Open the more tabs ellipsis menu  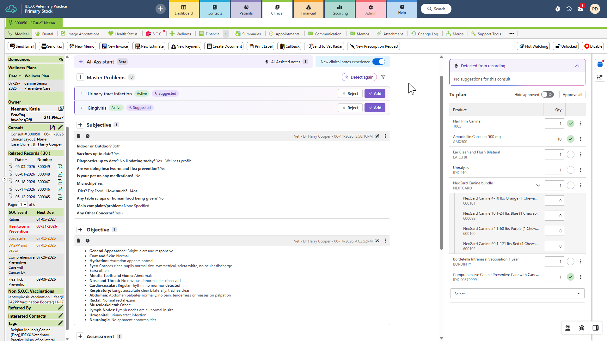pos(512,34)
